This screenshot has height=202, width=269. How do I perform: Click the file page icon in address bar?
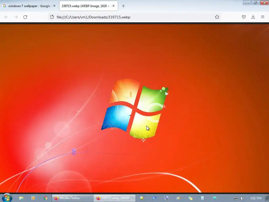coord(52,17)
